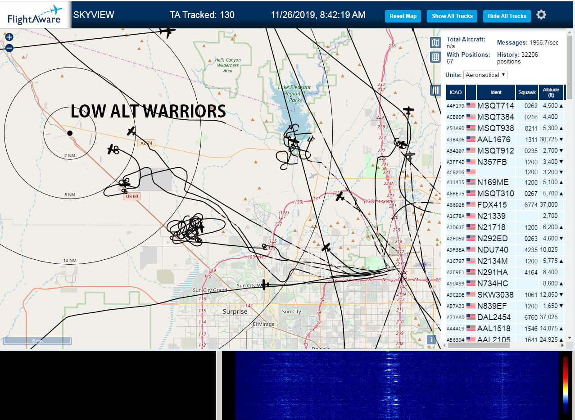Screen dimensions: 575x420
Task: Click the right arrow of the table's horizontal scrollbar
Action: (x=561, y=345)
